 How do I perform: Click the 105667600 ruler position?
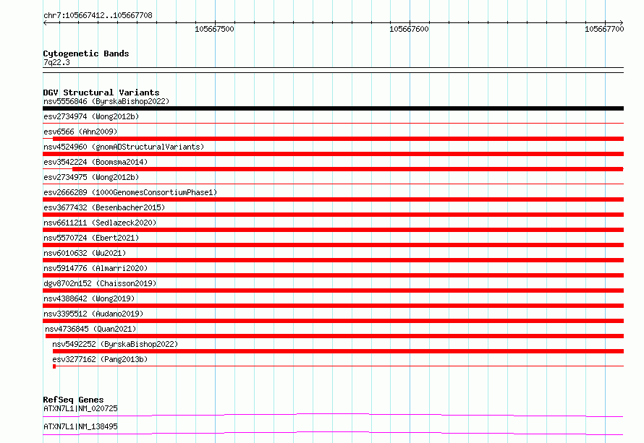click(x=409, y=29)
